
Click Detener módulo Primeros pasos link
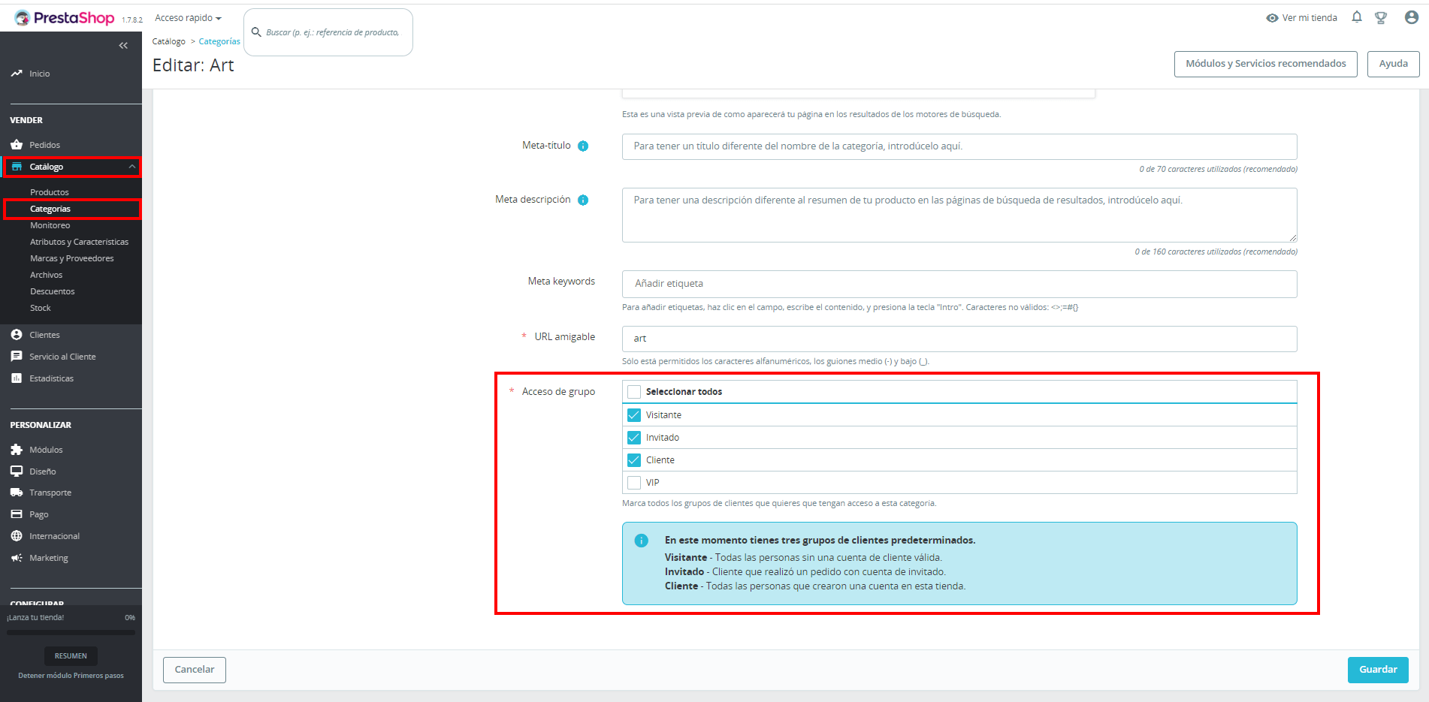click(71, 676)
